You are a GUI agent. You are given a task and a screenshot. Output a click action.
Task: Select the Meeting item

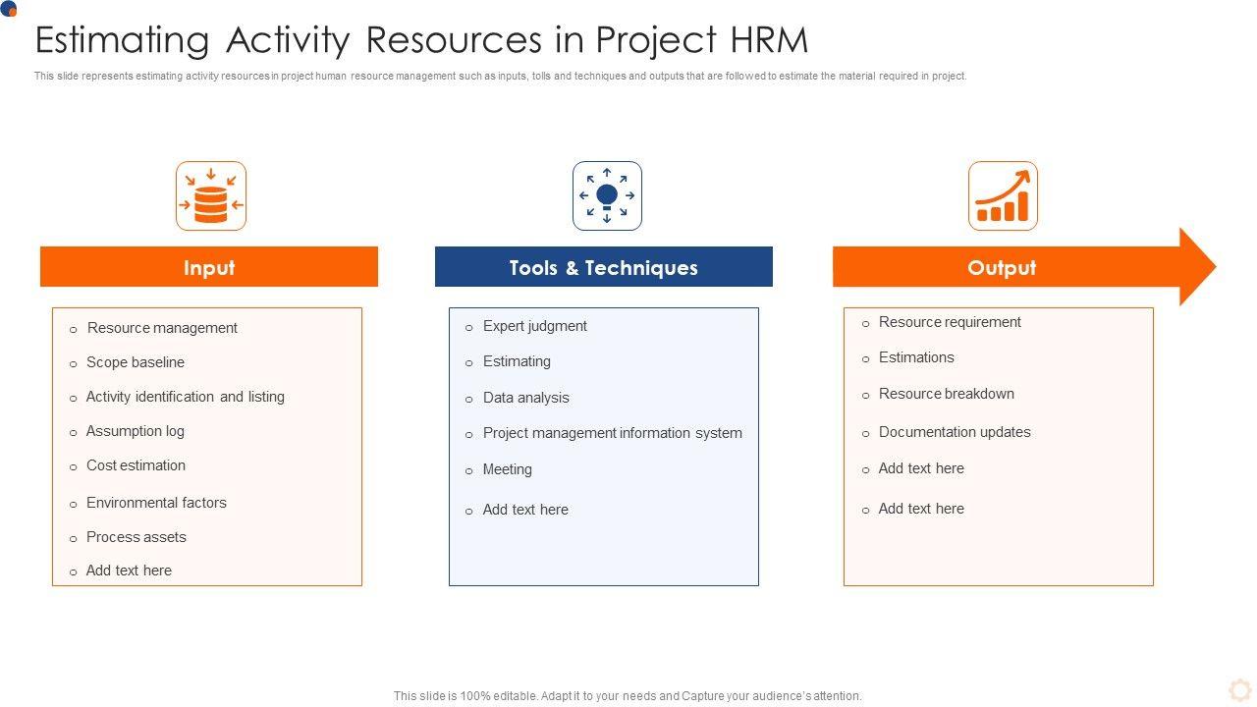pos(508,469)
